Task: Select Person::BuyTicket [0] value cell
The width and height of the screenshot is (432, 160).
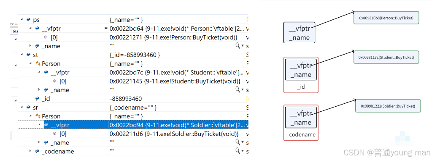Action: coord(173,37)
